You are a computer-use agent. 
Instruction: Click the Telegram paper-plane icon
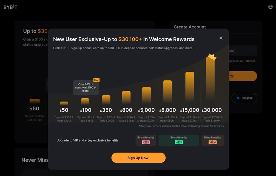coord(238,98)
